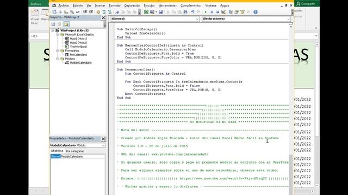Click the code window vertical scrollbar thumb

[x=290, y=174]
